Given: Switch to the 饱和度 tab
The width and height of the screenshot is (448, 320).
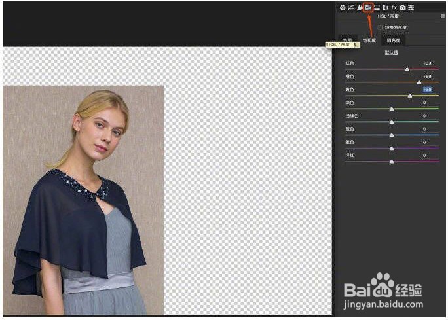Looking at the screenshot, I should click(369, 40).
